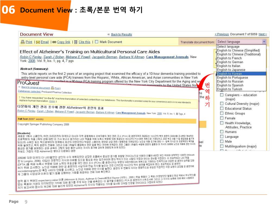Screen dimensions: 278x208
Task: Open author Barbara N Altman link in Document View
Action: point(132,57)
